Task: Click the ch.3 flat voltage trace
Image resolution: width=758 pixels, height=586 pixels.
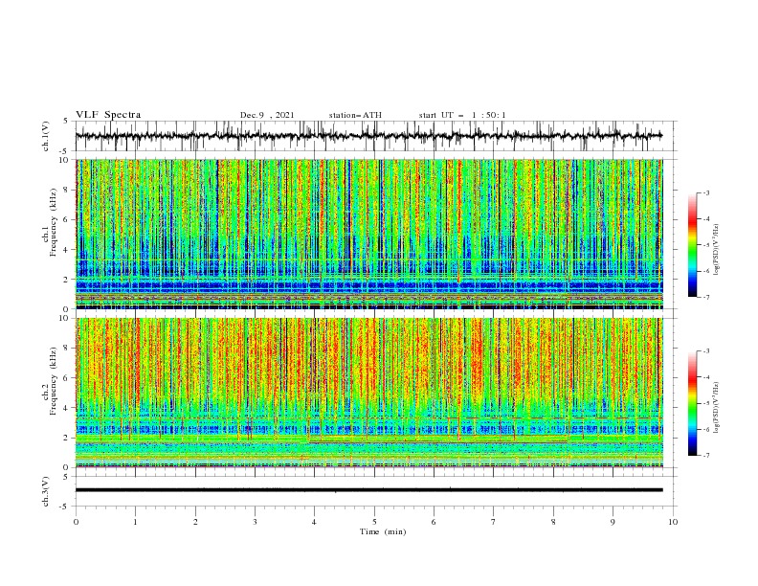Action: (368, 490)
